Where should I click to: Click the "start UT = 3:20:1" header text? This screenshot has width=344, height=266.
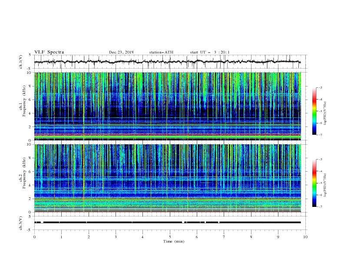coord(210,52)
